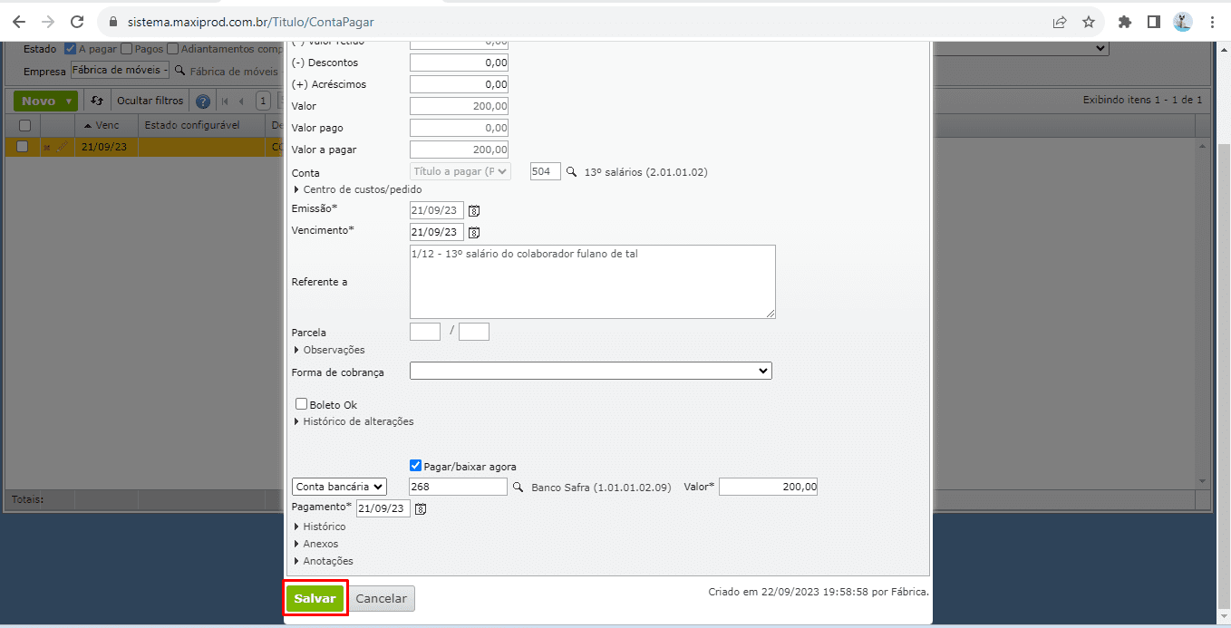Image resolution: width=1231 pixels, height=628 pixels.
Task: Expand Centro de custos/pedido section
Action: (357, 189)
